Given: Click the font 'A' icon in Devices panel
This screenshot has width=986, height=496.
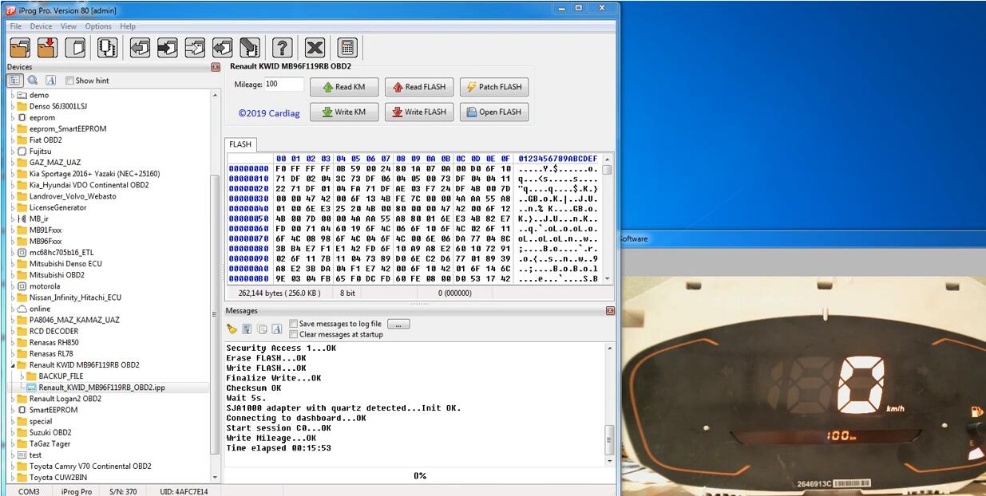Looking at the screenshot, I should click(x=50, y=81).
